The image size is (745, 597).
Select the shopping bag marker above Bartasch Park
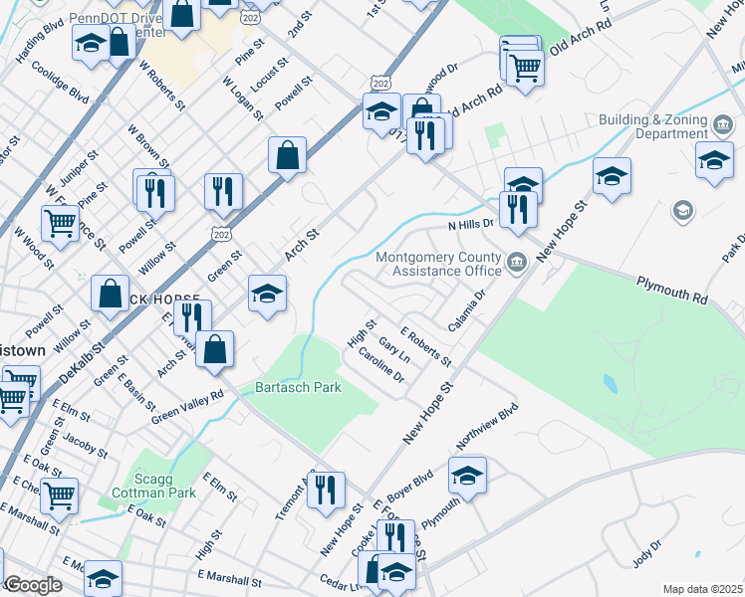coord(214,349)
